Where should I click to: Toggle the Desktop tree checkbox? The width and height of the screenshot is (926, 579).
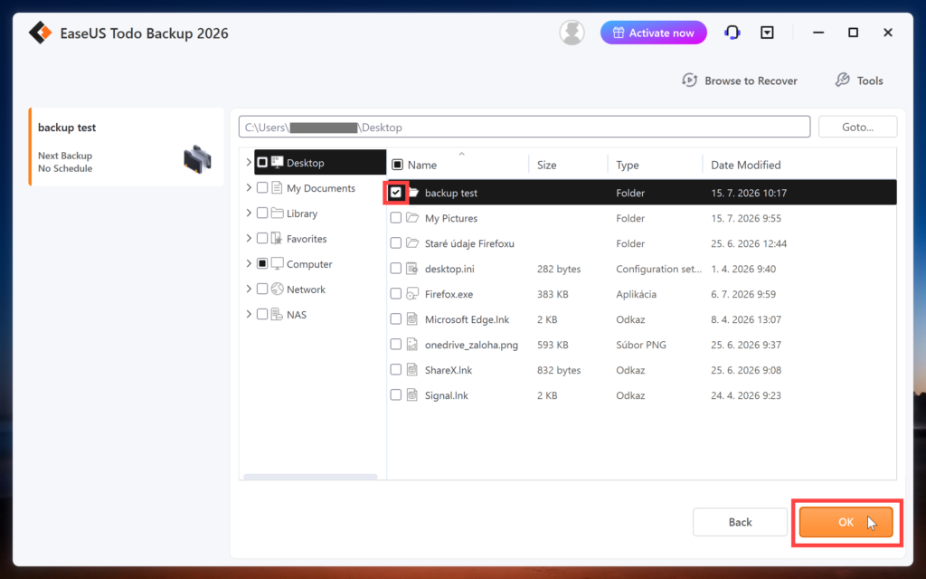pyautogui.click(x=262, y=163)
